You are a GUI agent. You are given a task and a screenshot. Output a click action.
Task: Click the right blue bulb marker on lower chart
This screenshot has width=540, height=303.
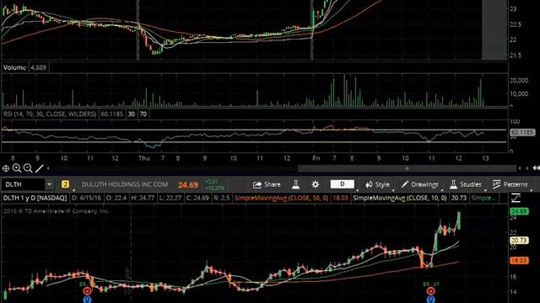click(430, 300)
